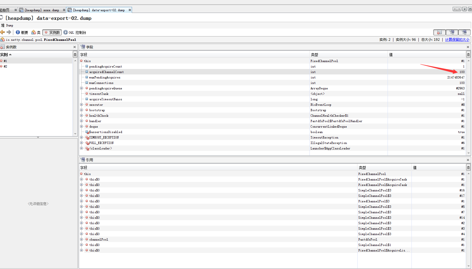Image resolution: width=472 pixels, height=269 pixels.
Task: Expand the executor field node
Action: [82, 105]
